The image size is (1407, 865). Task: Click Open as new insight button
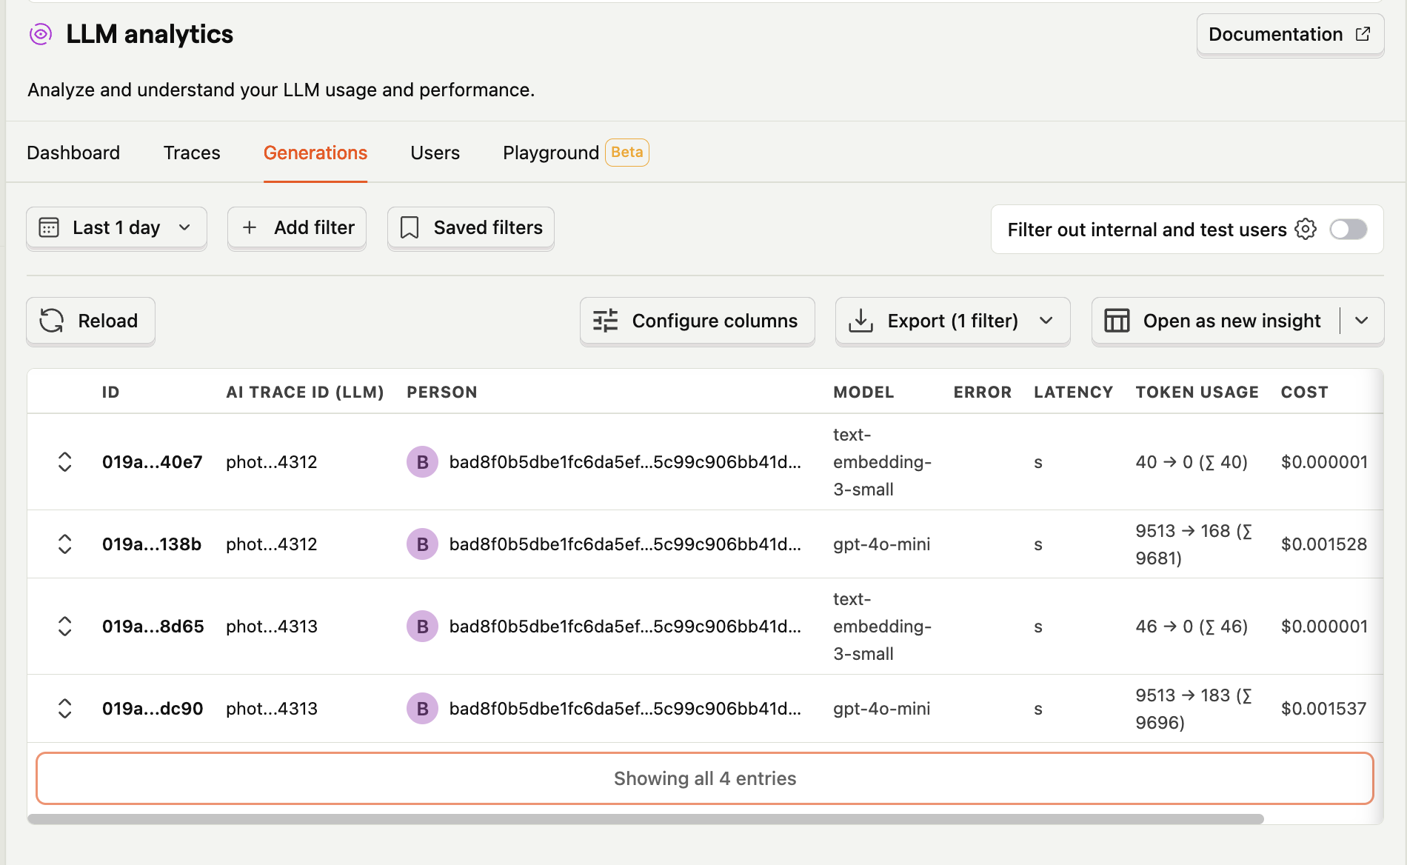pyautogui.click(x=1216, y=321)
